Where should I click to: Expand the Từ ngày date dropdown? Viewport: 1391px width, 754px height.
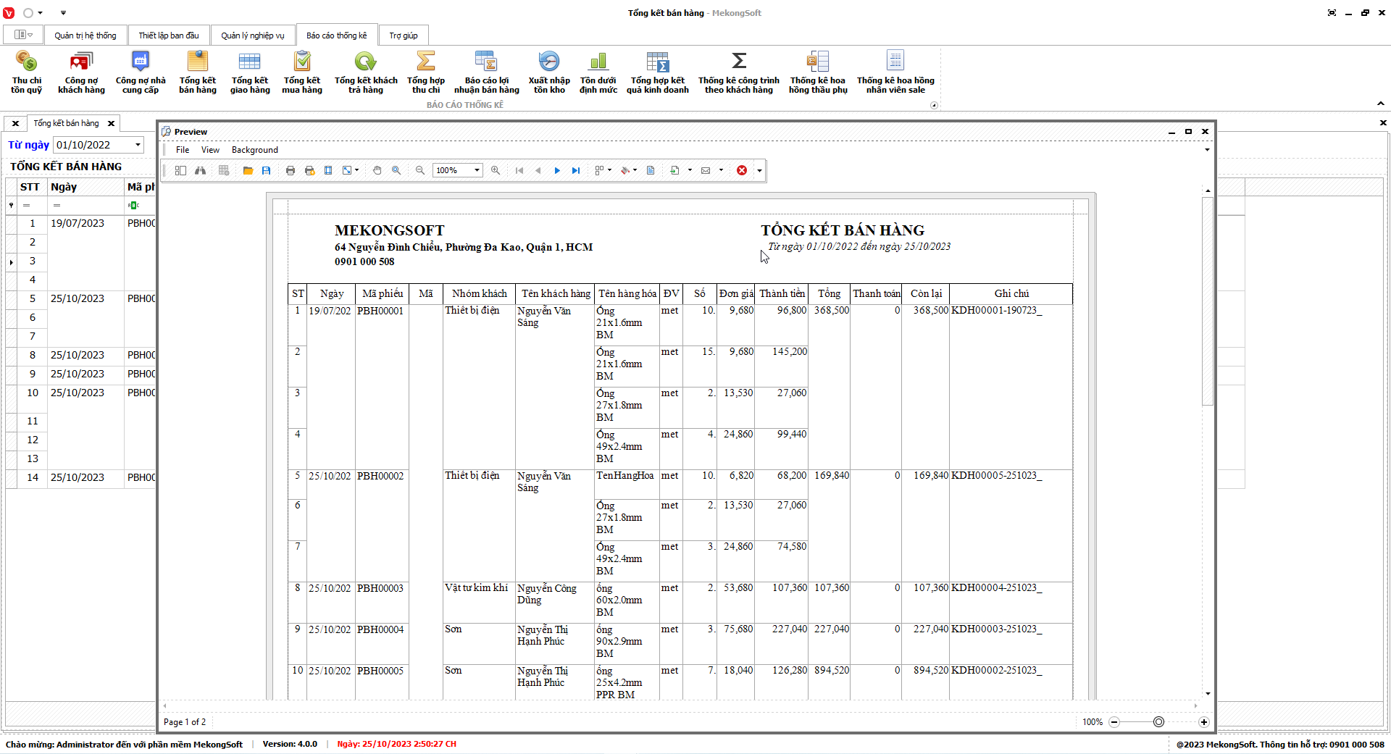[138, 145]
